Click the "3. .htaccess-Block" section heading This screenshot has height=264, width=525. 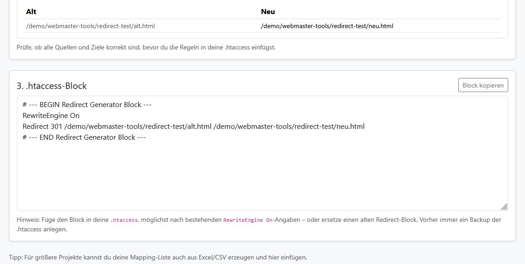(52, 85)
